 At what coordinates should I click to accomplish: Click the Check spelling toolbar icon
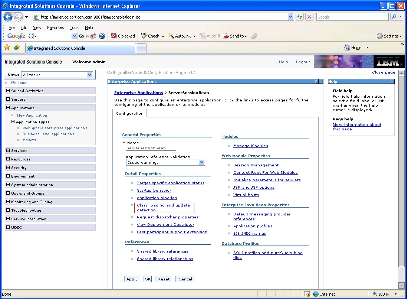pos(144,36)
